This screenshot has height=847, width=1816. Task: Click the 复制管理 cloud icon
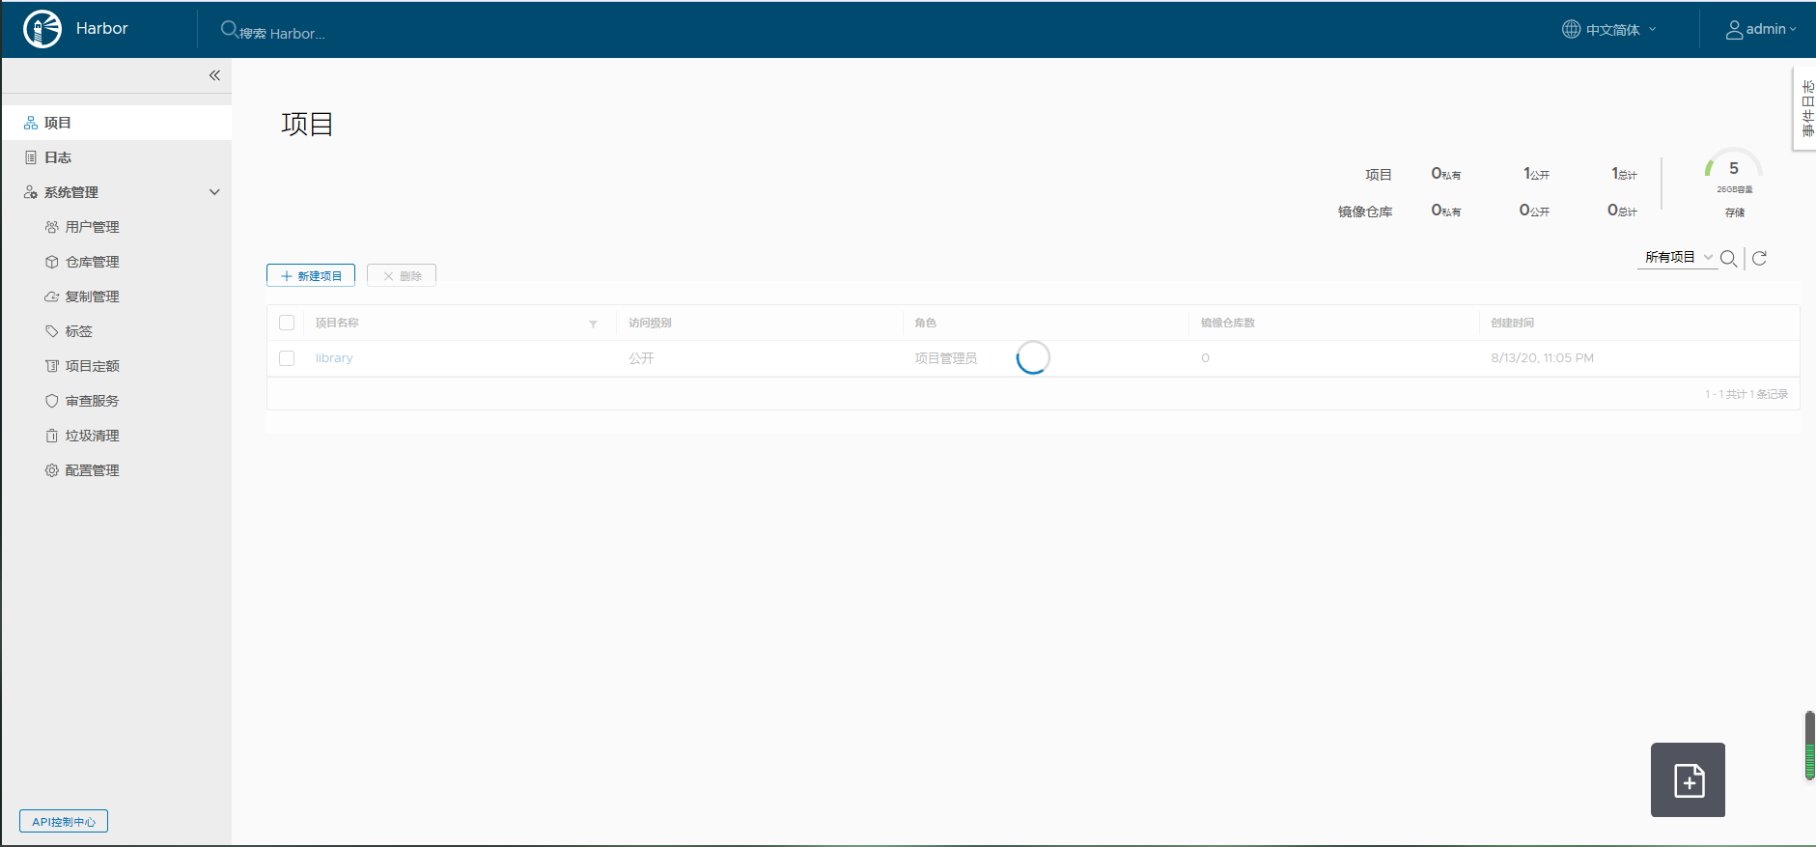[x=52, y=296]
